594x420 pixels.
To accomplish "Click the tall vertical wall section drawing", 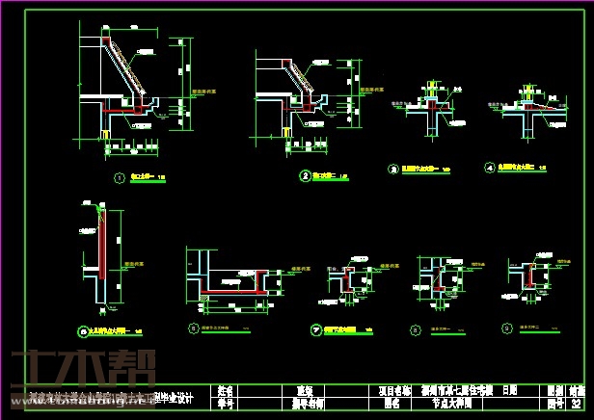I will coord(99,255).
